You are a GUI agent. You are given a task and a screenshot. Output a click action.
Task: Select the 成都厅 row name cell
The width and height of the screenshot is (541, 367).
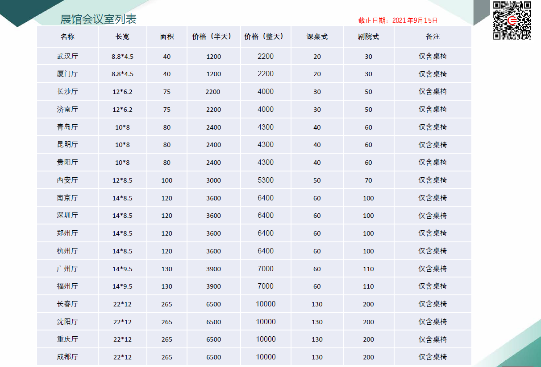coord(67,357)
